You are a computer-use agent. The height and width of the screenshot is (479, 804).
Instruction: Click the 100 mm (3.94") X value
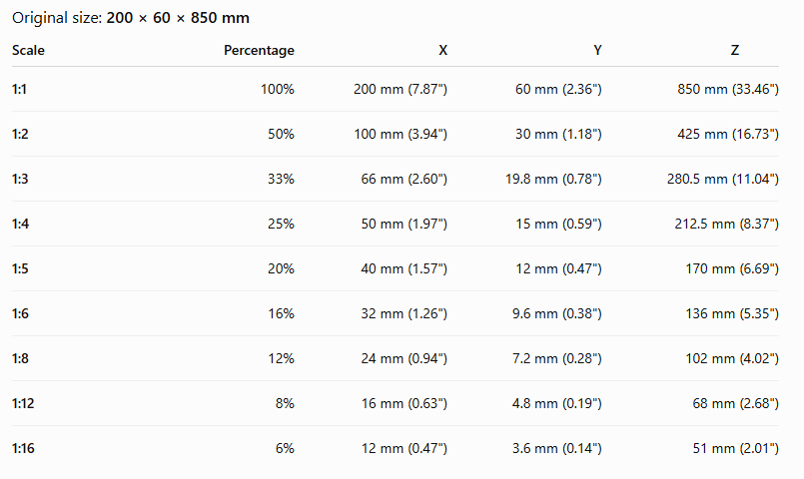tap(401, 135)
